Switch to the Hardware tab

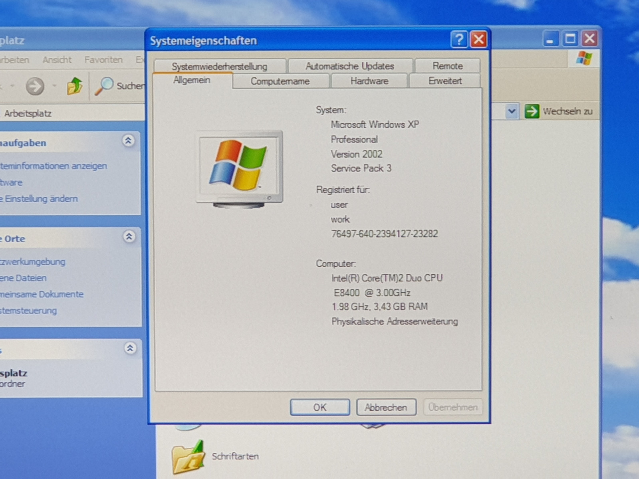tap(369, 81)
